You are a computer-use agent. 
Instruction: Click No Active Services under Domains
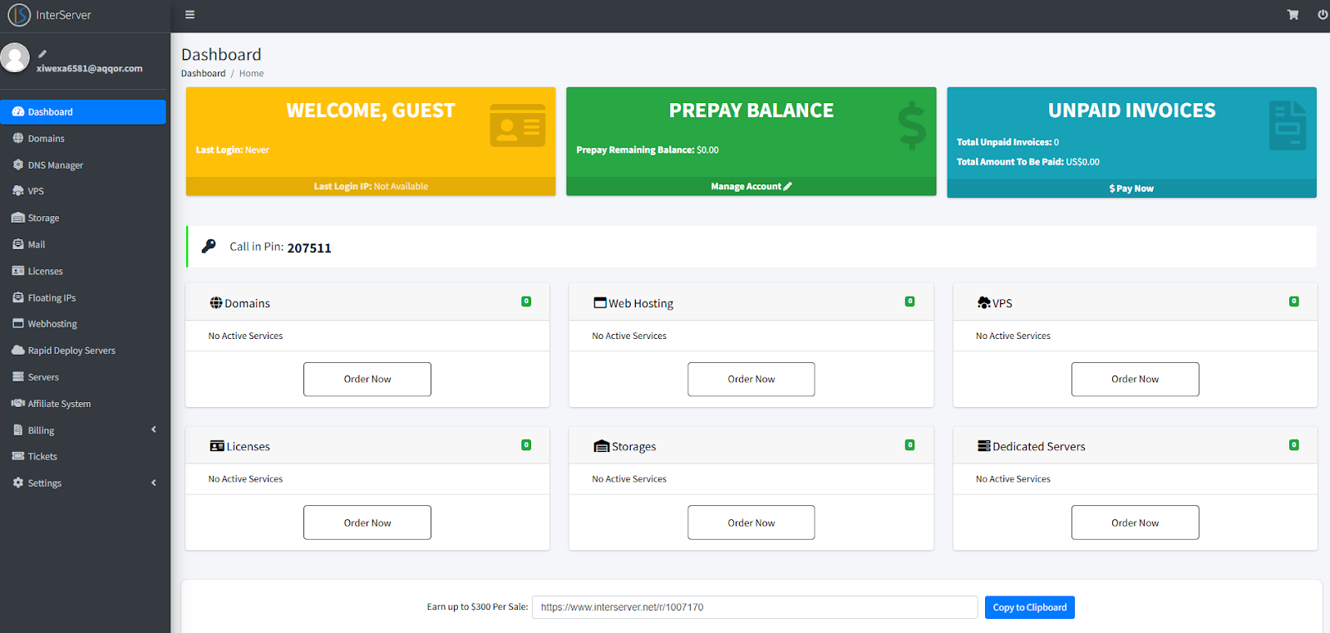point(245,336)
